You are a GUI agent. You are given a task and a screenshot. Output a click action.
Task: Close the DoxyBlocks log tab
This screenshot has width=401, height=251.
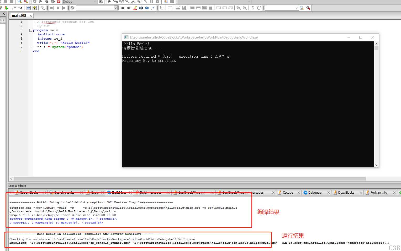click(361, 193)
